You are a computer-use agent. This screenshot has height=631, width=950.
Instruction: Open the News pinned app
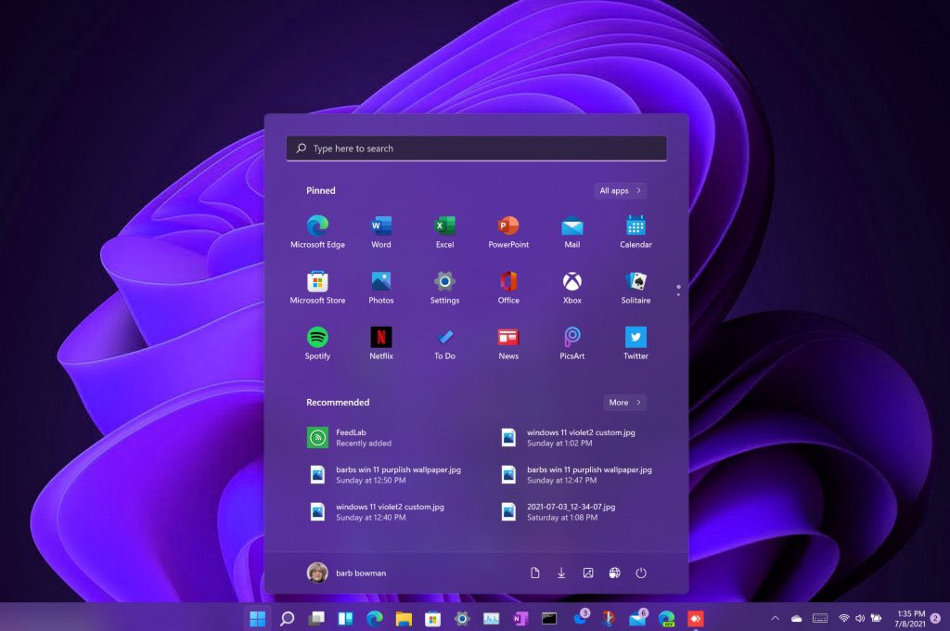pos(508,342)
